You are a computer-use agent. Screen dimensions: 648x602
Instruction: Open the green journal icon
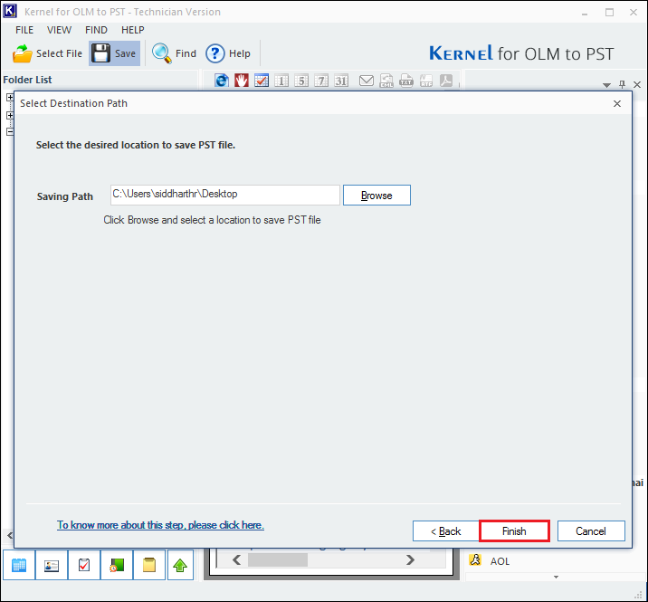tap(117, 565)
